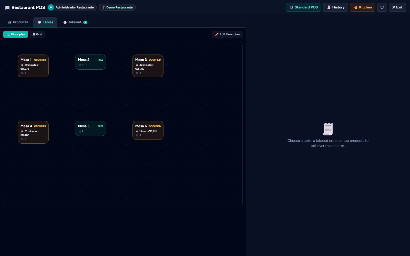Open order History

tap(336, 7)
